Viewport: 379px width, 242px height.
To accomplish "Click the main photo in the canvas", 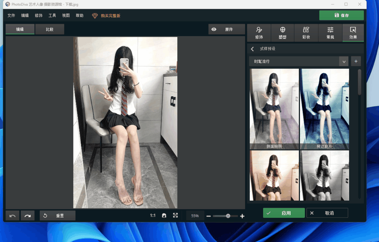I will [x=125, y=123].
